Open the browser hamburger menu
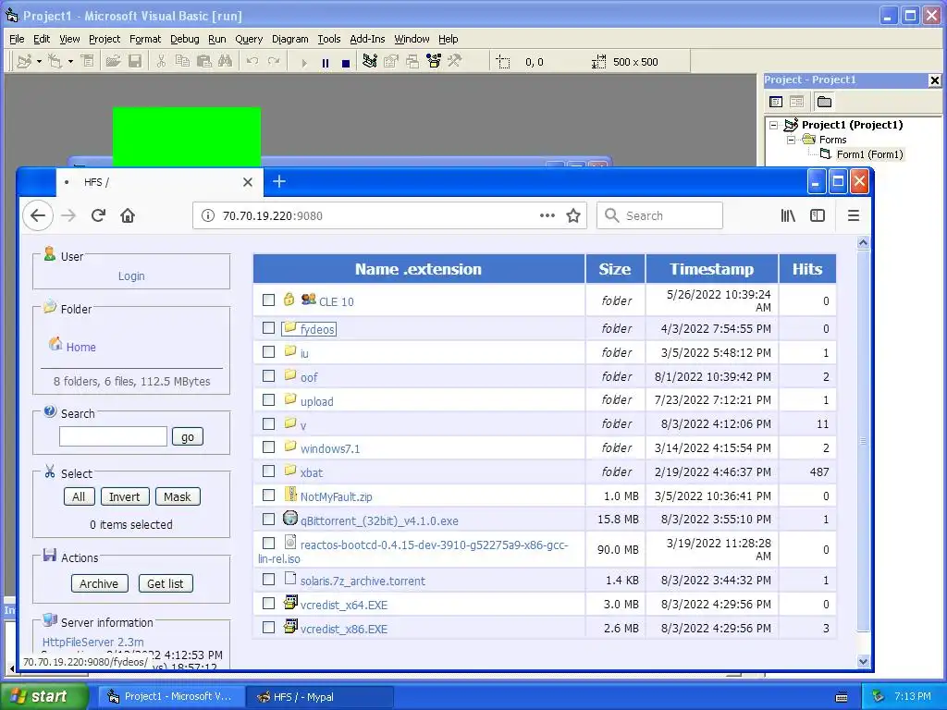The image size is (947, 710). [x=853, y=215]
